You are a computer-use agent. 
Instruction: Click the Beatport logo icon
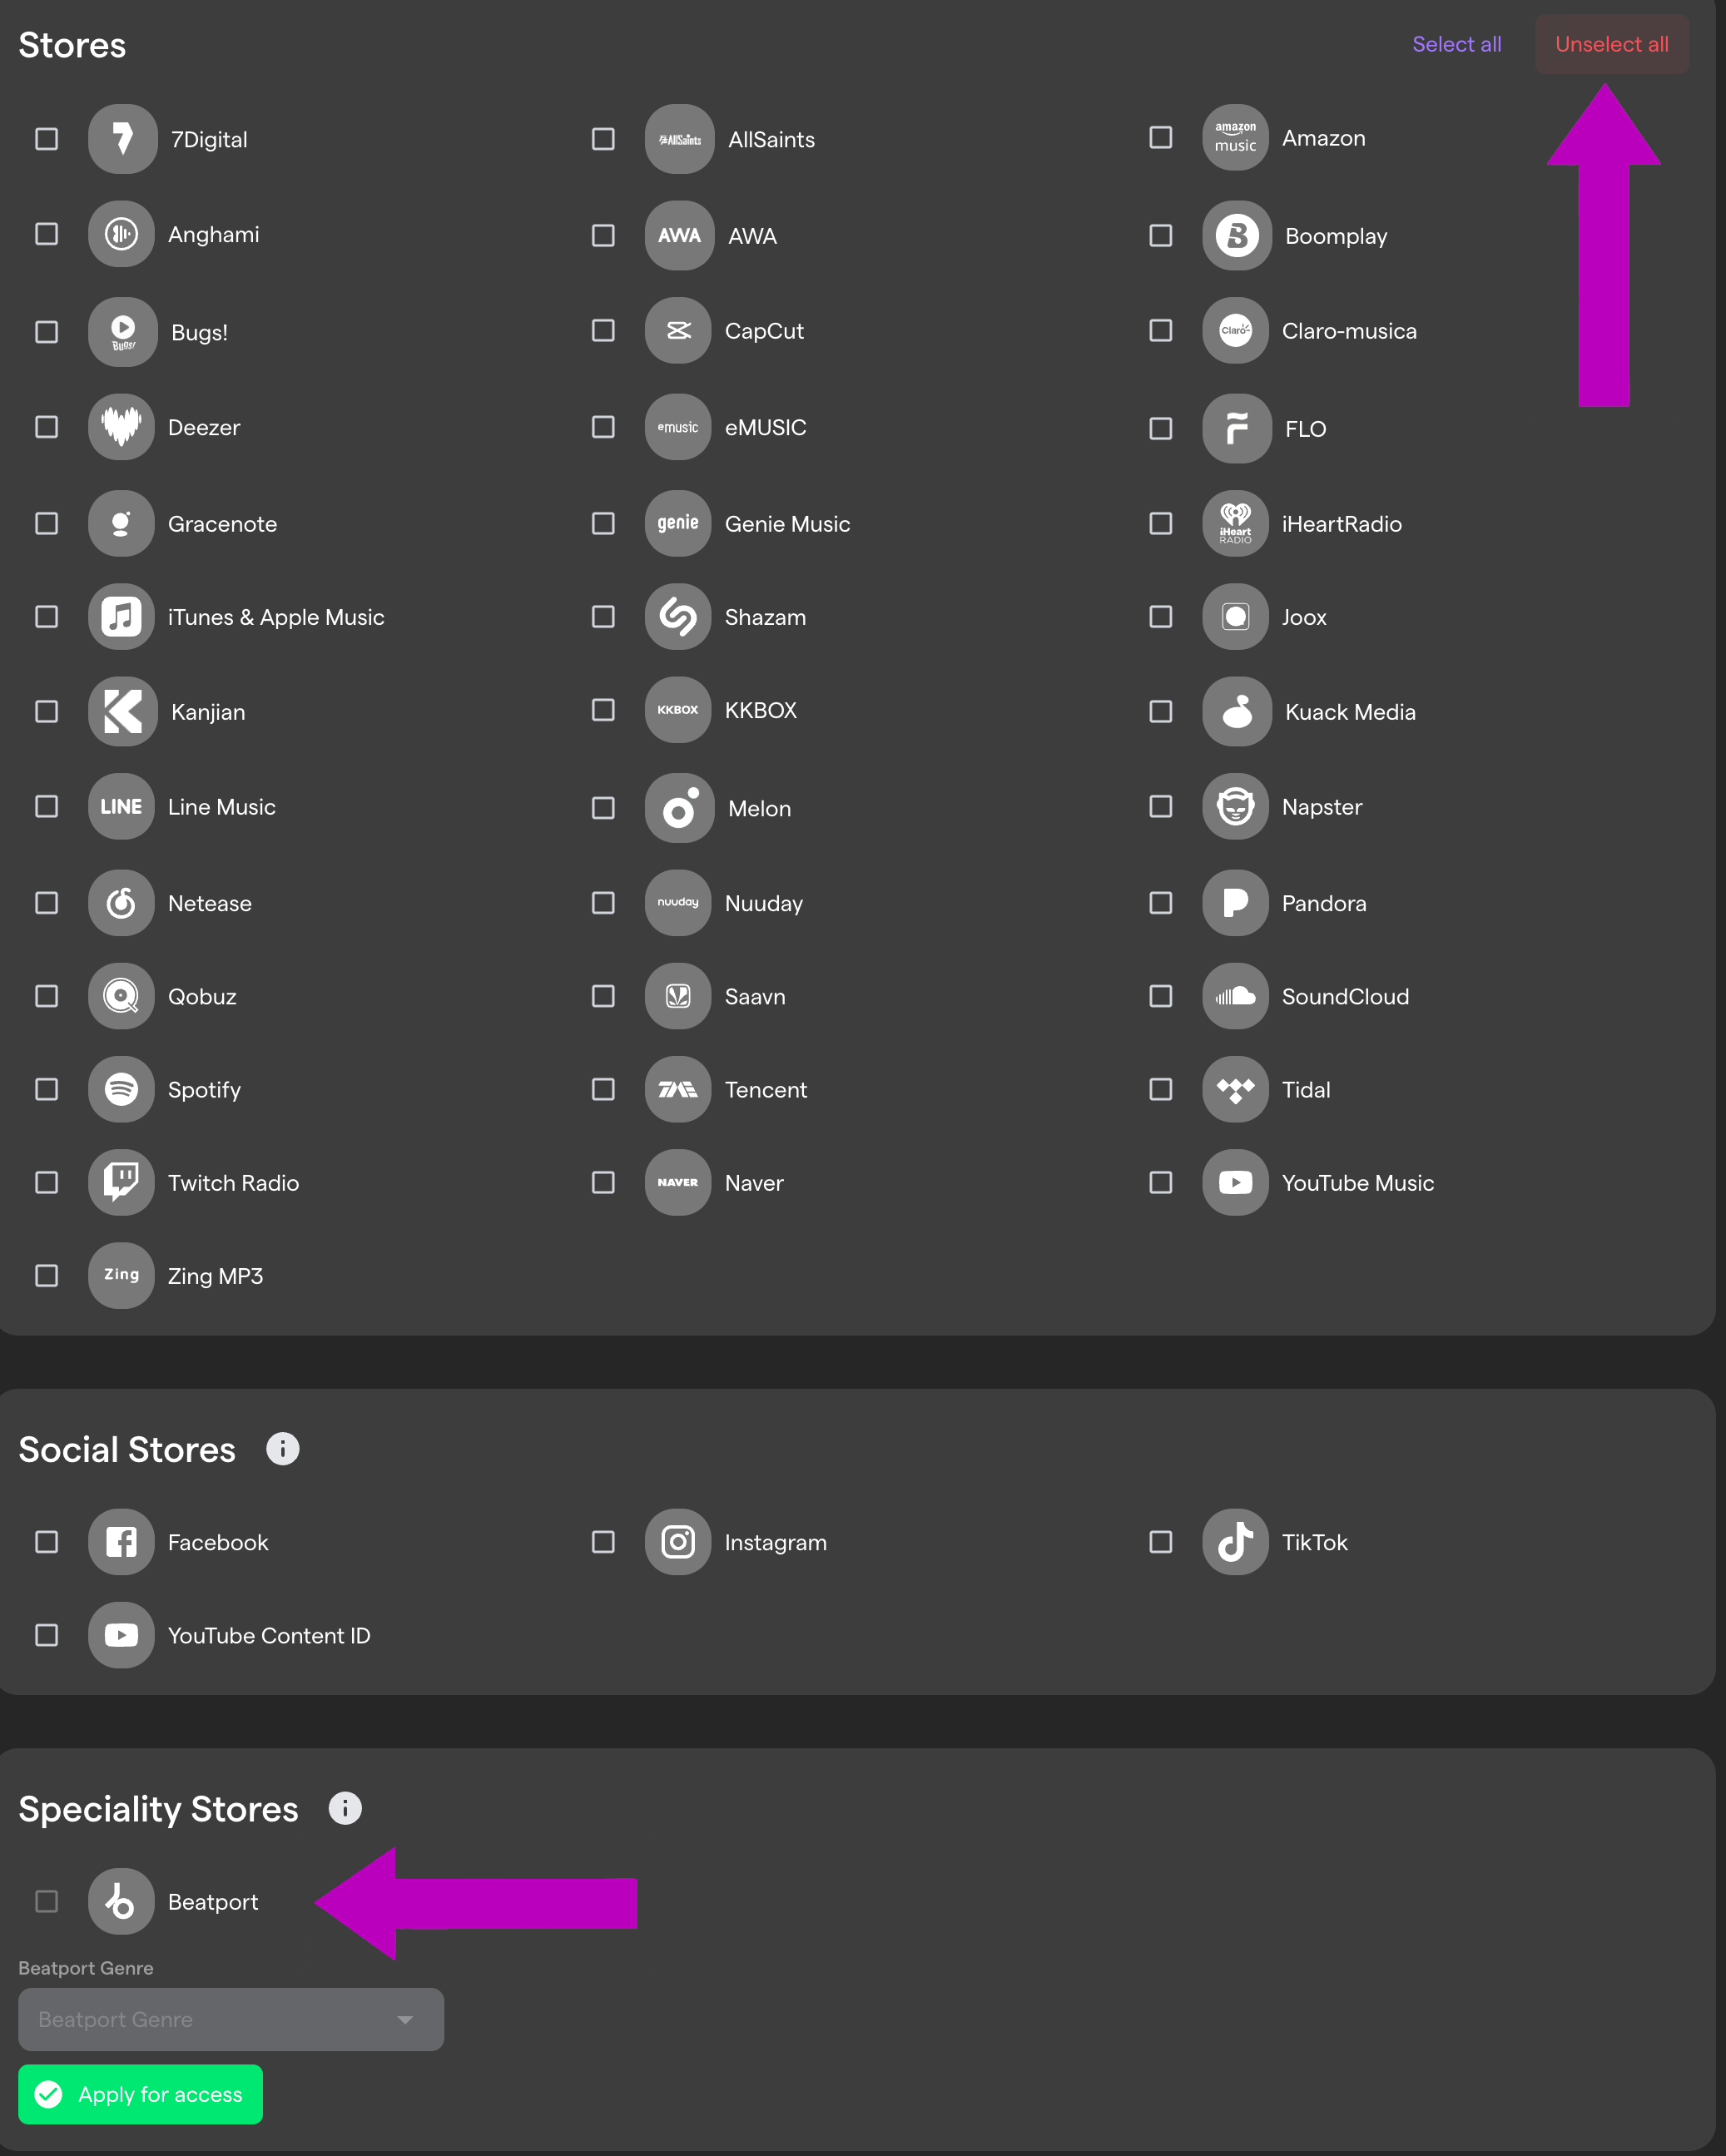[x=121, y=1901]
